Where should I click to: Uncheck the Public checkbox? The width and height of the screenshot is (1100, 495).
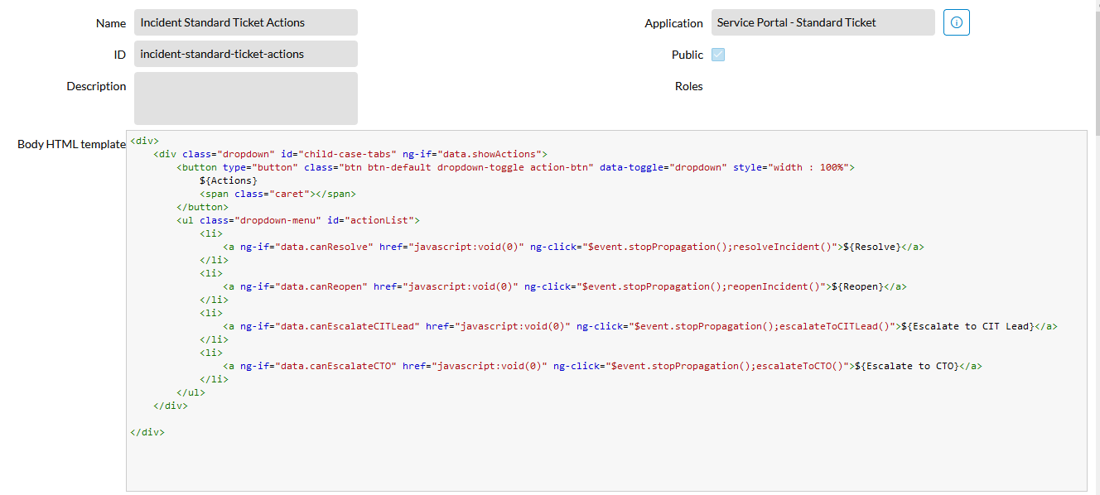[x=717, y=54]
